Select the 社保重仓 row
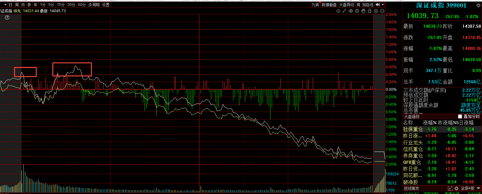This screenshot has width=482, height=194. coord(413,129)
